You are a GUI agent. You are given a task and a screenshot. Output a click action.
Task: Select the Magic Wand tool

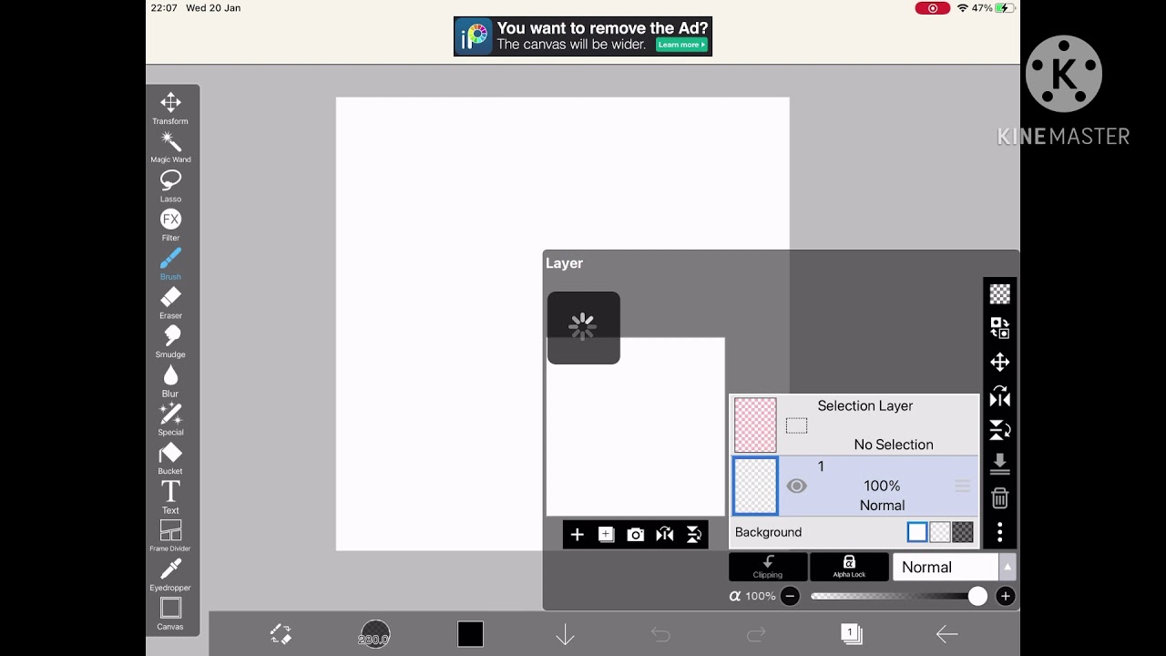[170, 148]
